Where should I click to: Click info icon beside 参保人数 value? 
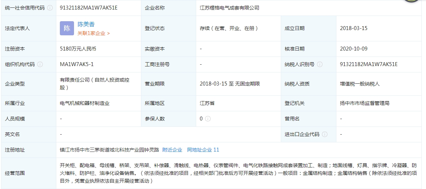(208, 119)
